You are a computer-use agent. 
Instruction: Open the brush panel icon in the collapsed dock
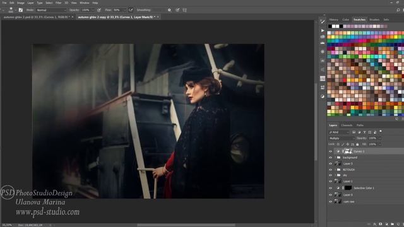323,21
